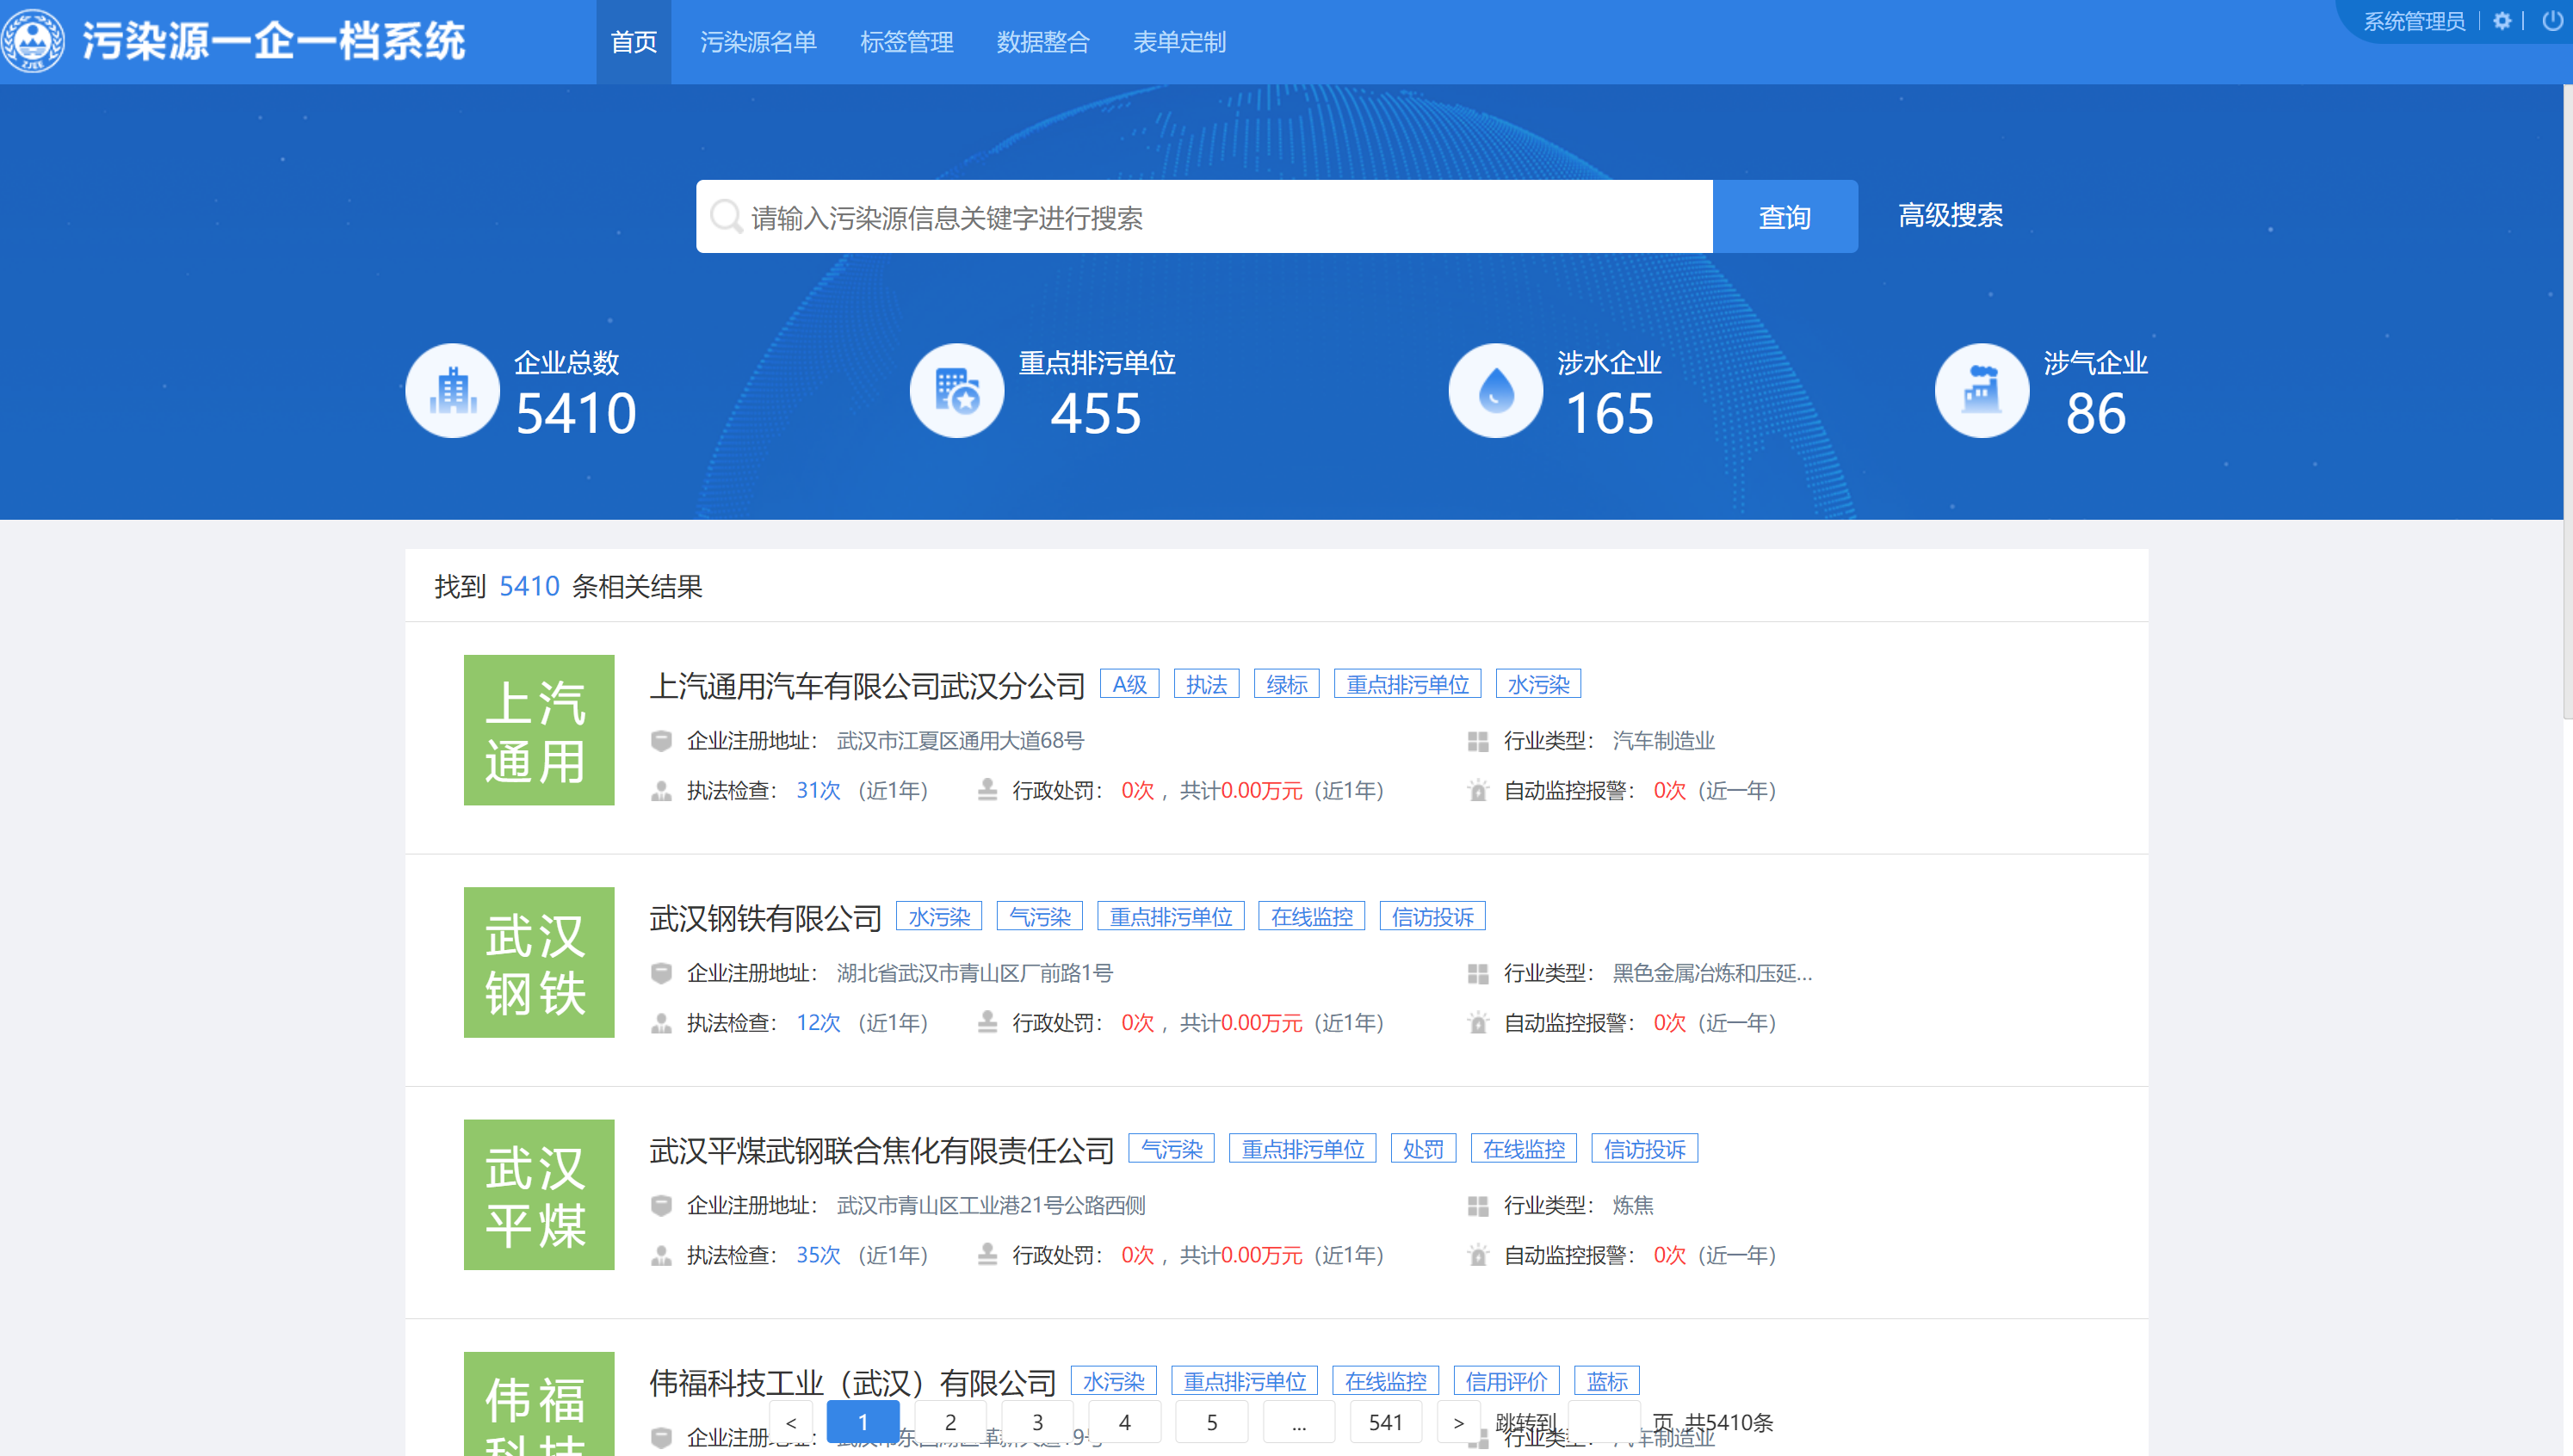Click 行政处罚 stamp icon for 上汽通用
This screenshot has width=2573, height=1456.
tap(987, 790)
